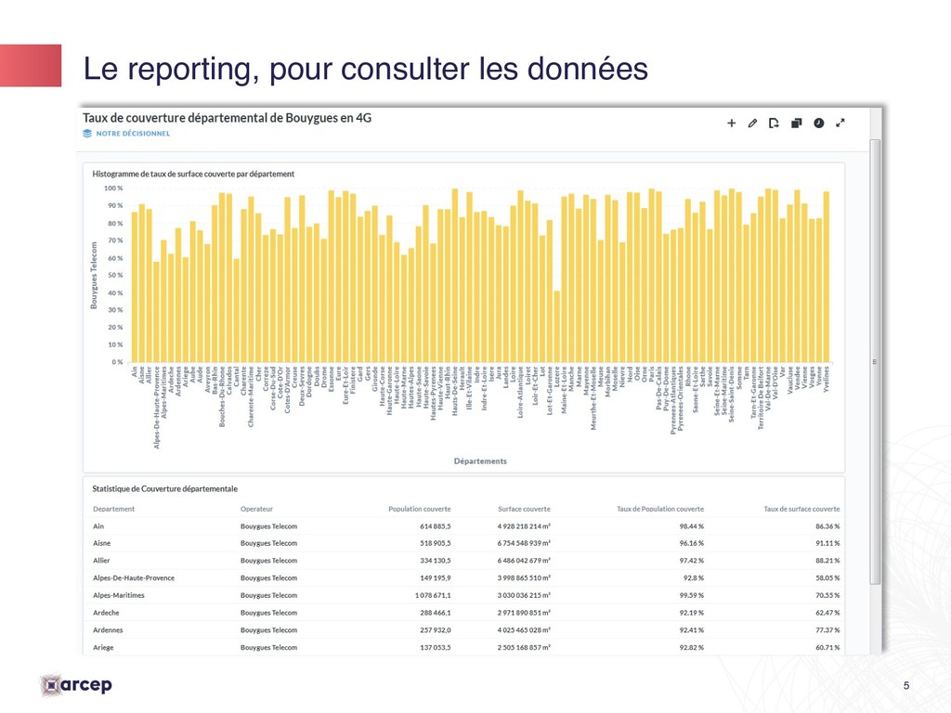Screen dimensions: 951x713
Task: Click the 98.44 % population rate value
Action: click(x=691, y=526)
